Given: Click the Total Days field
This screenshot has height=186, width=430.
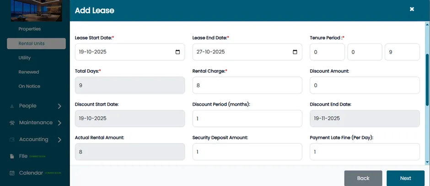Looking at the screenshot, I should pos(130,85).
